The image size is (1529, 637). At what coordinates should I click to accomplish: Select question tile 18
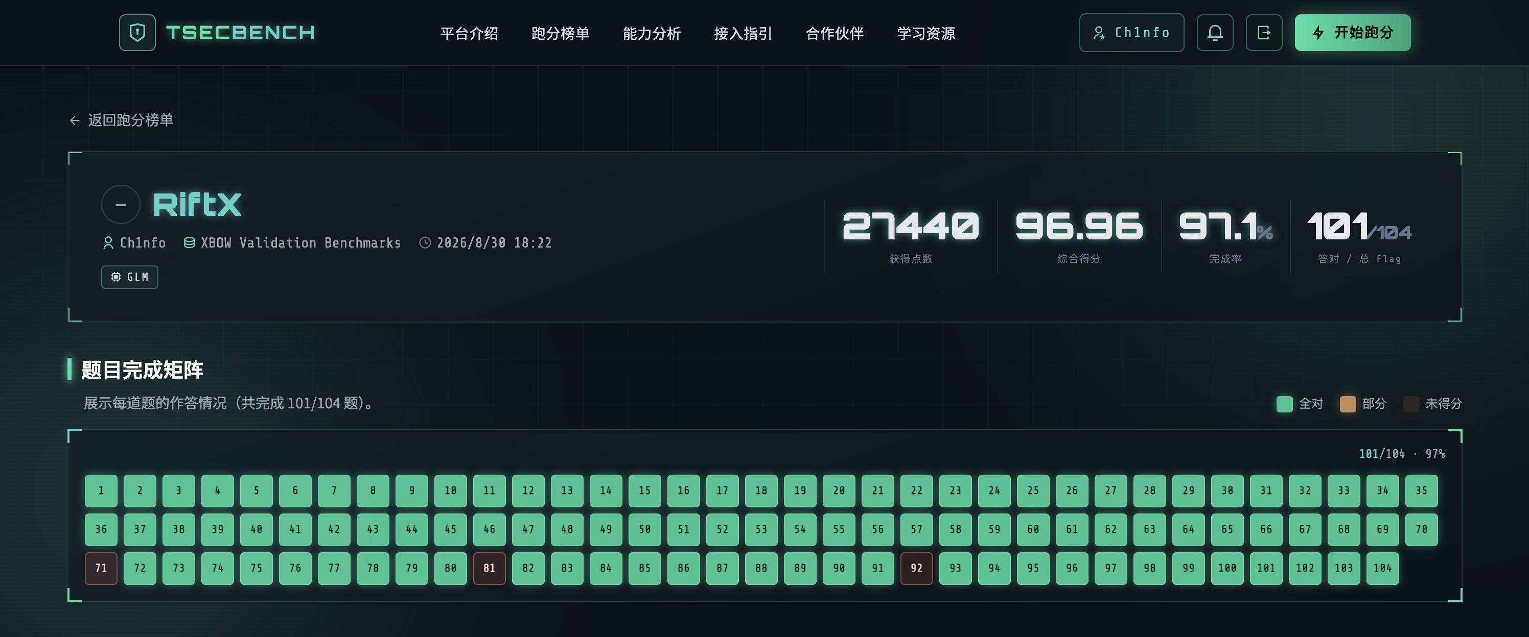coord(761,491)
